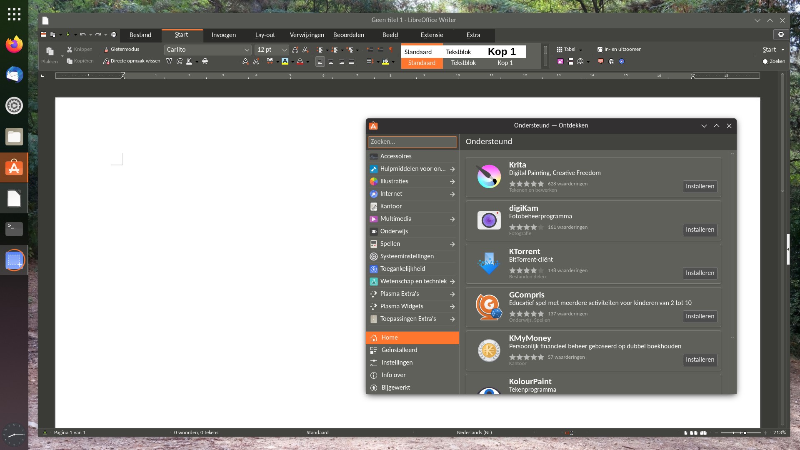Toggle formatting marks pilcrow icon
800x450 pixels.
[x=391, y=50]
